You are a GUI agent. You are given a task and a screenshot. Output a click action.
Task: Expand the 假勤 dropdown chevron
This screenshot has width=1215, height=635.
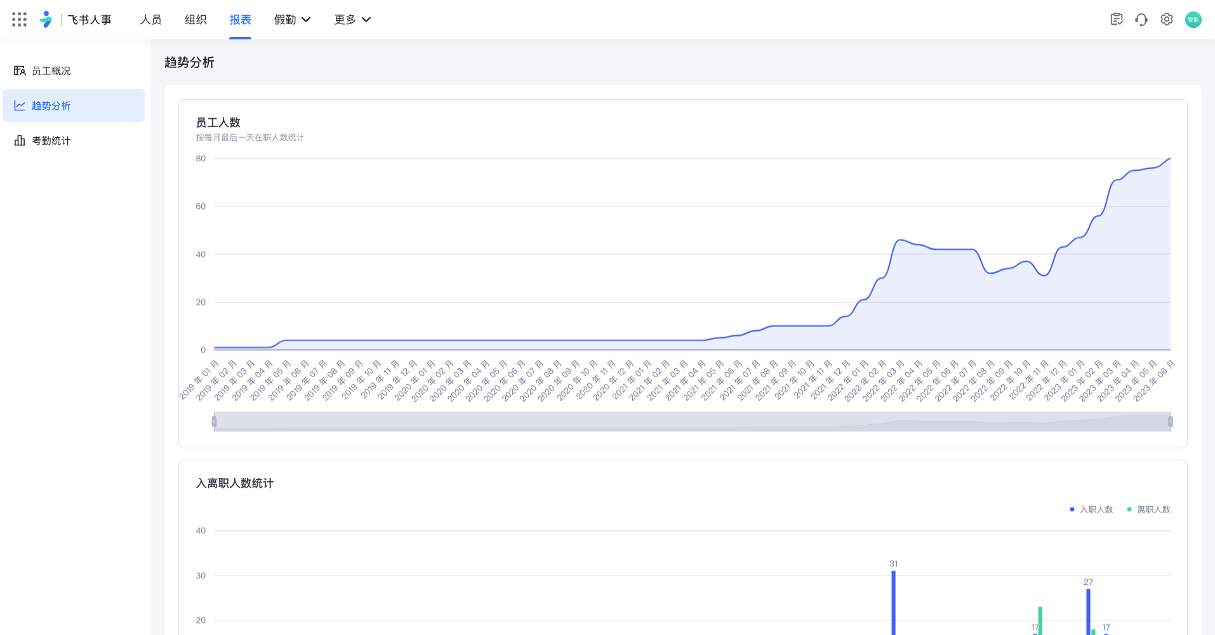coord(306,20)
